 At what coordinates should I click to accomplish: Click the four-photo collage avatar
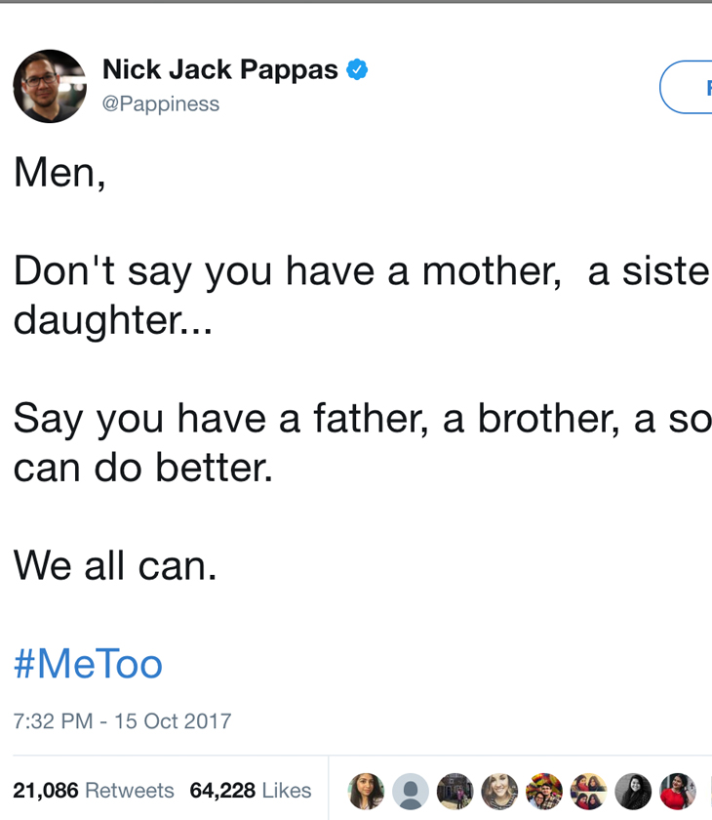pyautogui.click(x=588, y=791)
